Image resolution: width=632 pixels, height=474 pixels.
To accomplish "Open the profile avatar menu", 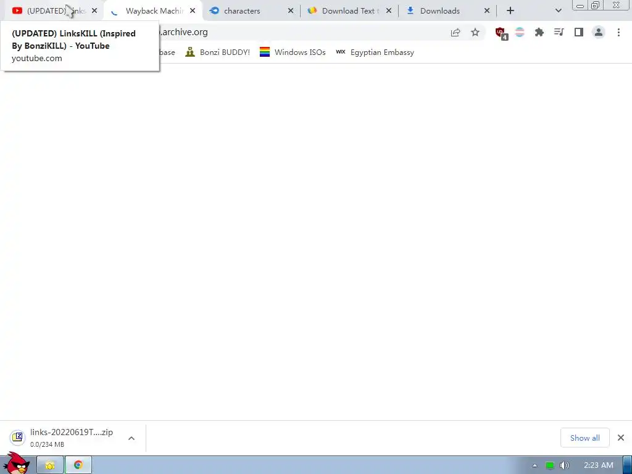I will click(x=599, y=32).
